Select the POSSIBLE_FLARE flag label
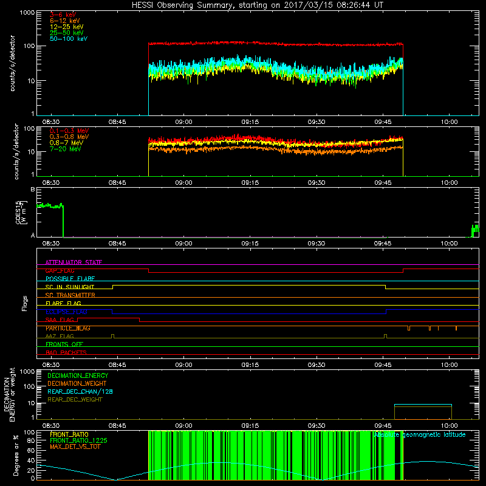The image size is (486, 486). (70, 279)
